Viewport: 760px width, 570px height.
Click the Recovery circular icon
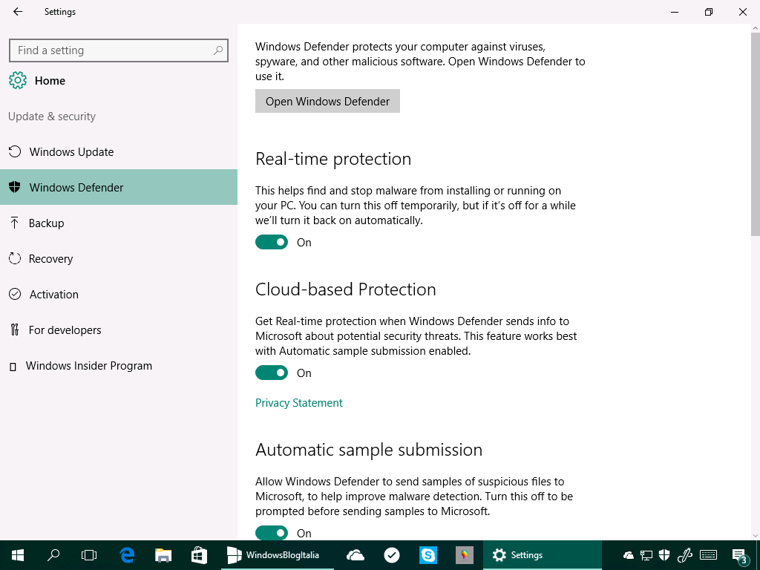click(15, 259)
